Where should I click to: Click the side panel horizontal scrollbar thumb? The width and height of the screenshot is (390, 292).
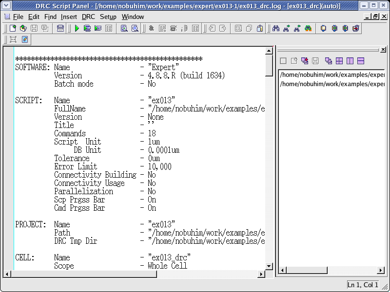[307, 270]
